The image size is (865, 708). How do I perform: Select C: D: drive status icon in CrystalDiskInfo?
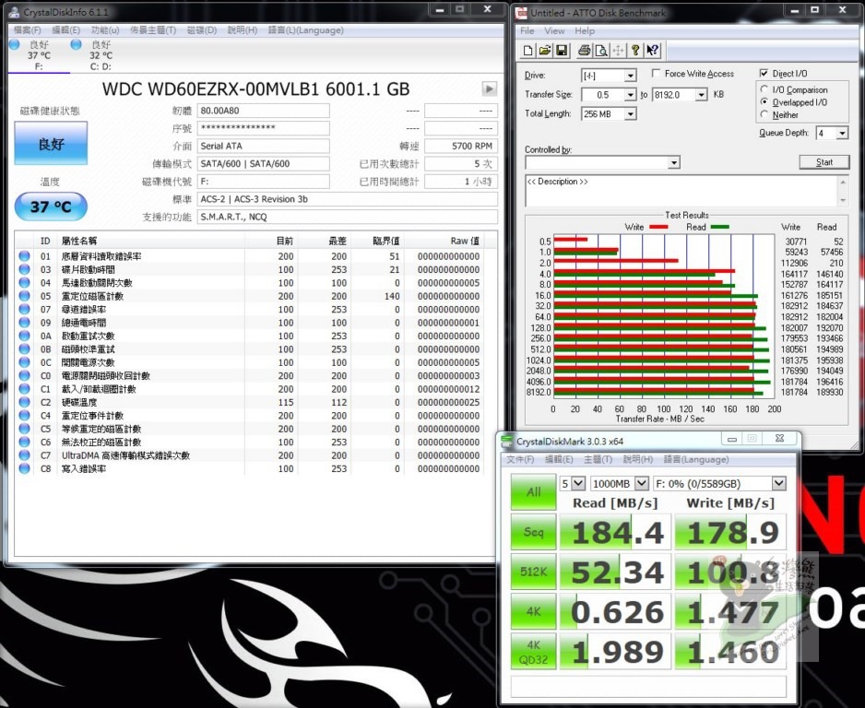click(77, 44)
